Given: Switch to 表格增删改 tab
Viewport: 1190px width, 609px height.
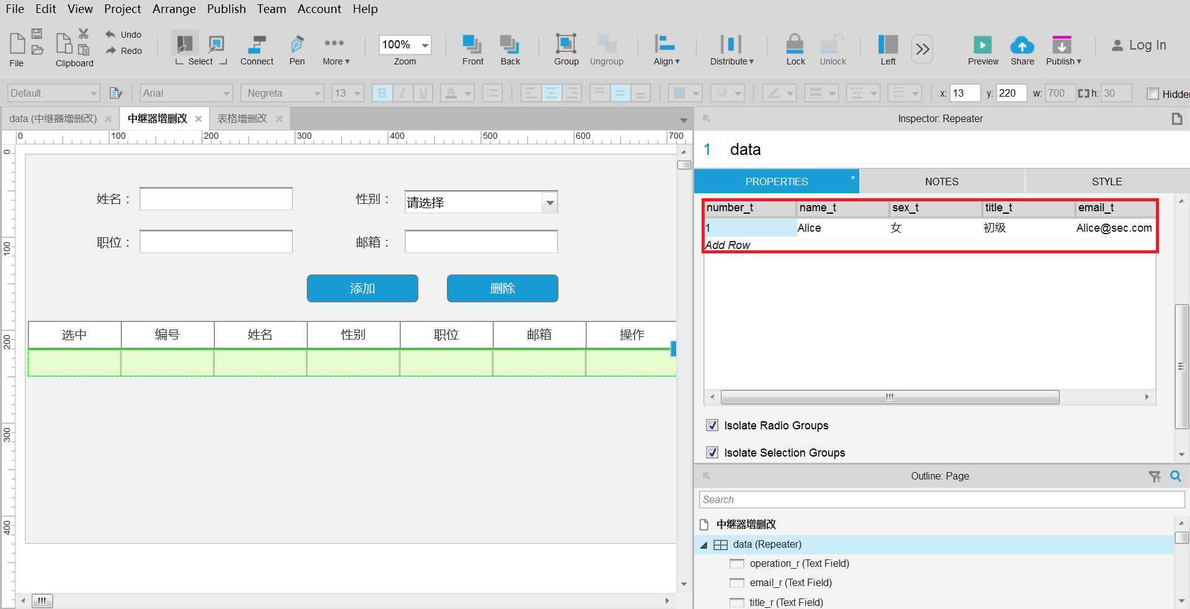Looking at the screenshot, I should (x=242, y=118).
